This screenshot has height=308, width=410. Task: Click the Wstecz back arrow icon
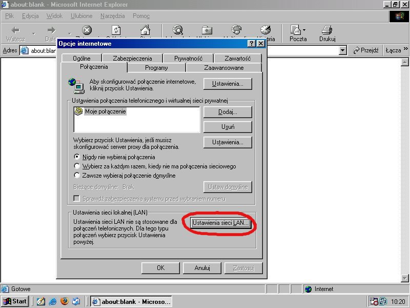[x=15, y=30]
